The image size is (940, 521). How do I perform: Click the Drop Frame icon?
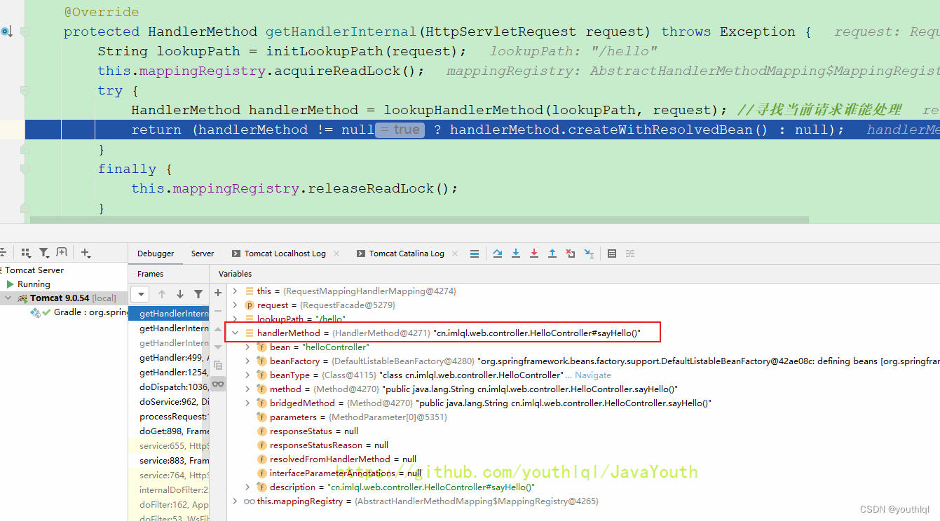[571, 253]
